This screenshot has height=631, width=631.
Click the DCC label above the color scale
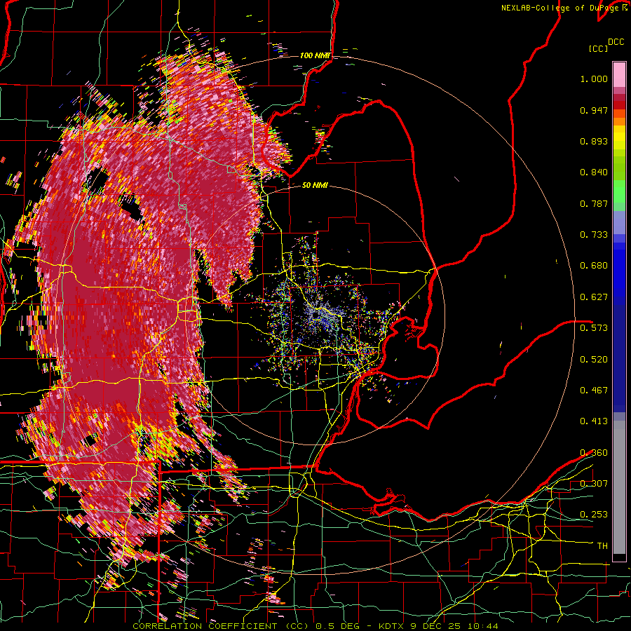(616, 42)
